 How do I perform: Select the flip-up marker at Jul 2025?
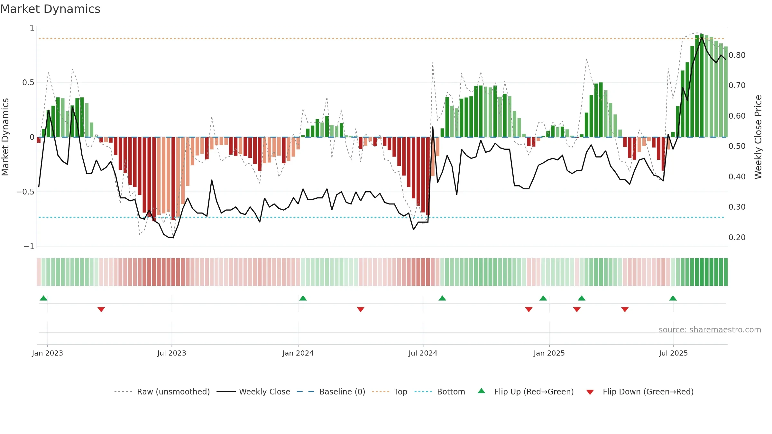coord(673,298)
